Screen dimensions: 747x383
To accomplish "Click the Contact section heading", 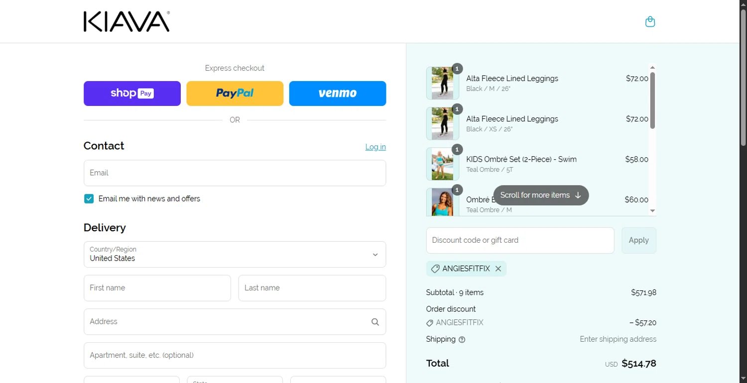I will click(104, 146).
